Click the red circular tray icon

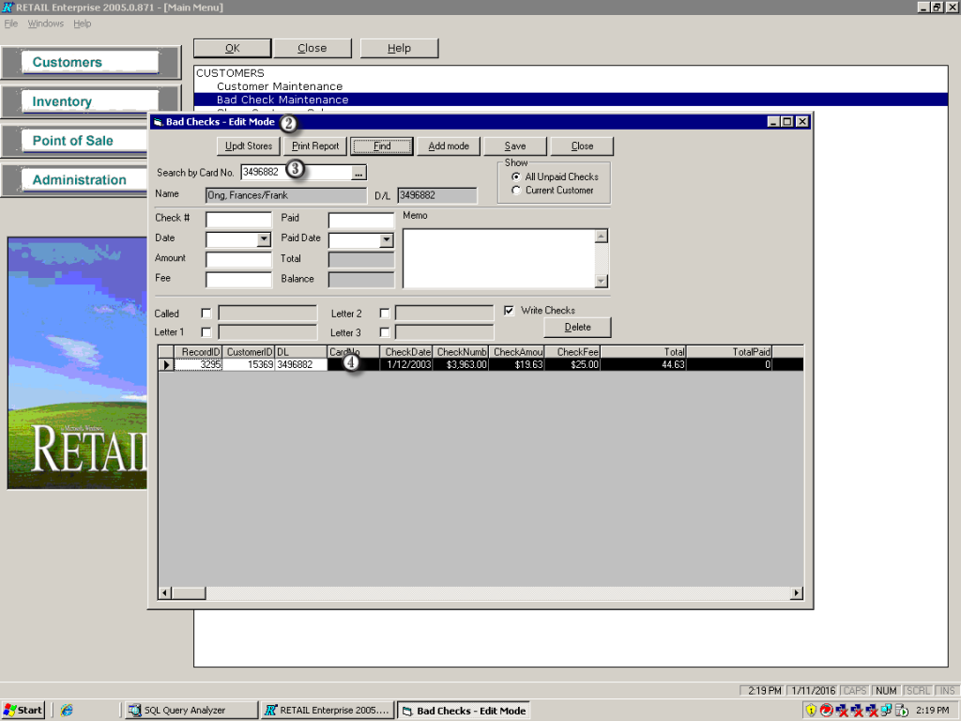[x=826, y=710]
